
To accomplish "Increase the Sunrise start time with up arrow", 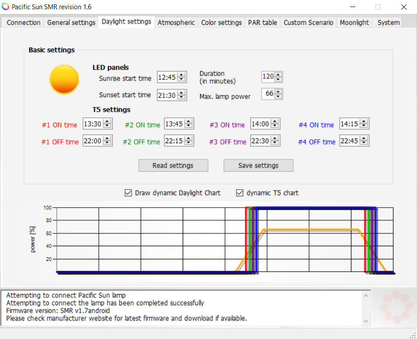I will (181, 74).
